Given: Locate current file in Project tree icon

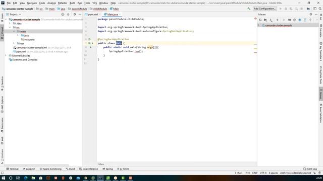Looking at the screenshot, I should point(63,15).
